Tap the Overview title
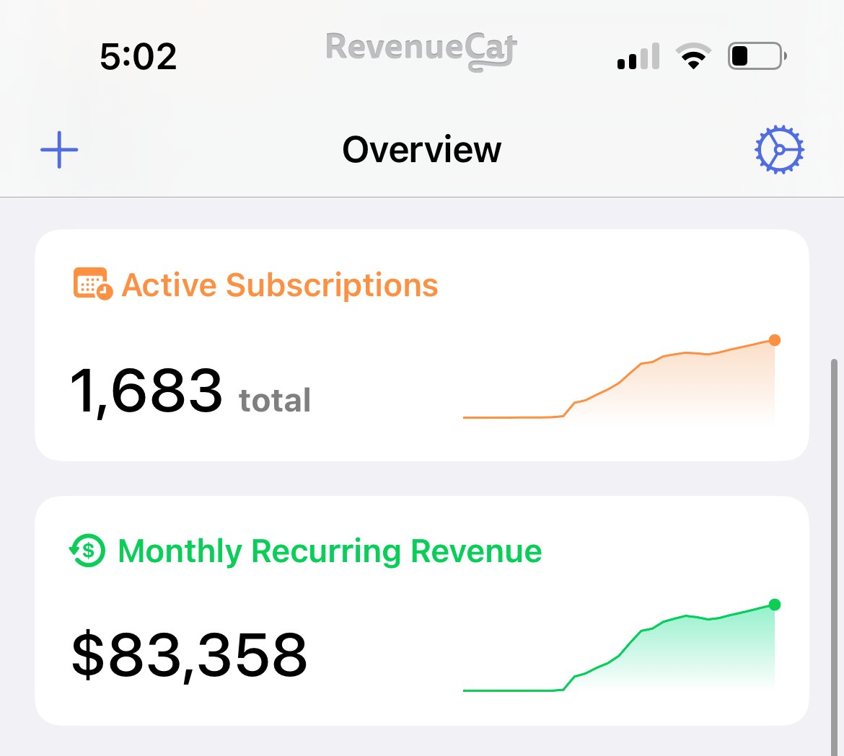 point(421,149)
